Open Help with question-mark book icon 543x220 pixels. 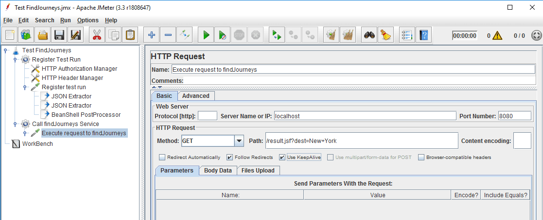423,35
